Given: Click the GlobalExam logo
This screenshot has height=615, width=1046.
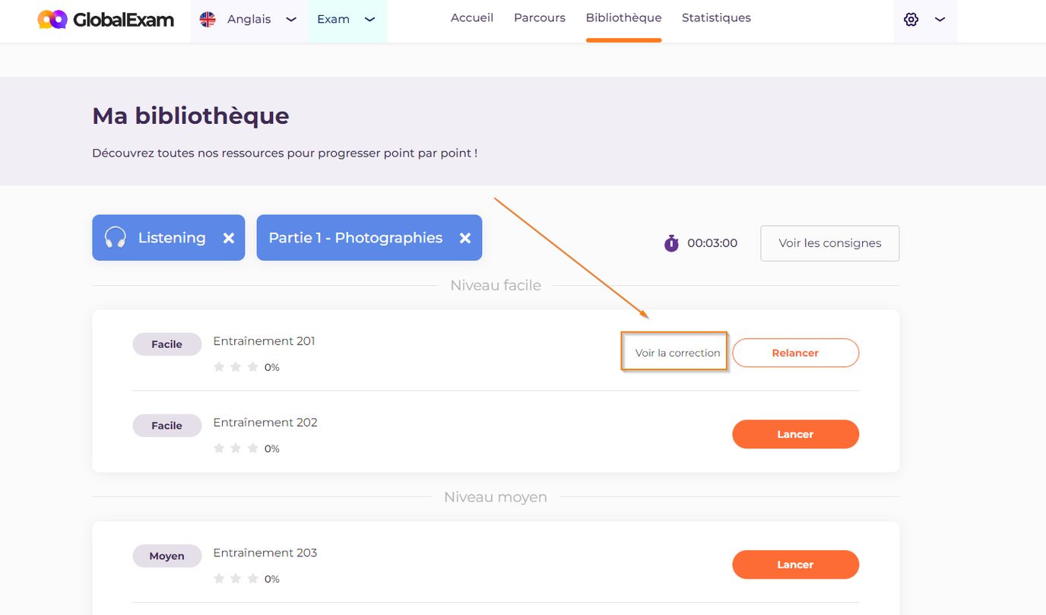Looking at the screenshot, I should [104, 20].
